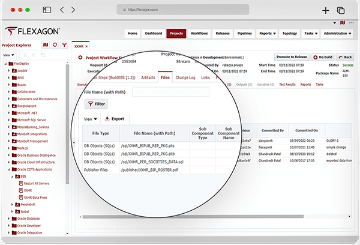
Task: Select the Microsoft .NET folder
Action: tap(27, 113)
